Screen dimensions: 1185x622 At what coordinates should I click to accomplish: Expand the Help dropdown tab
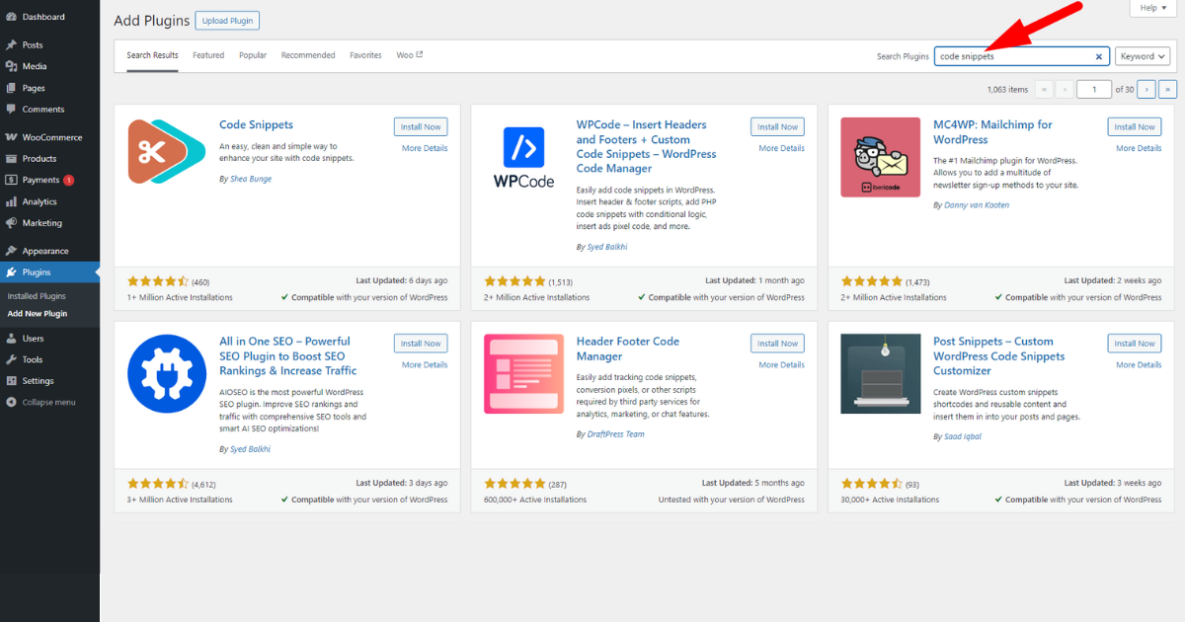tap(1153, 8)
